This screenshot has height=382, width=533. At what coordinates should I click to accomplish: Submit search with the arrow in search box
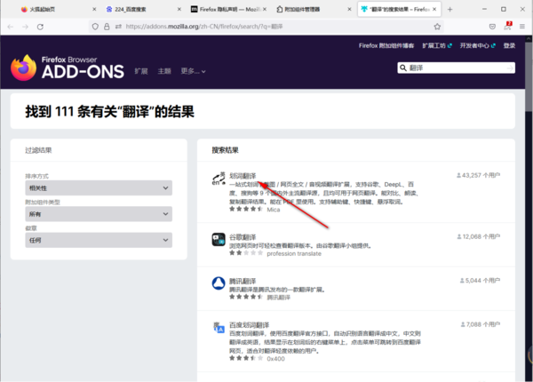(510, 68)
